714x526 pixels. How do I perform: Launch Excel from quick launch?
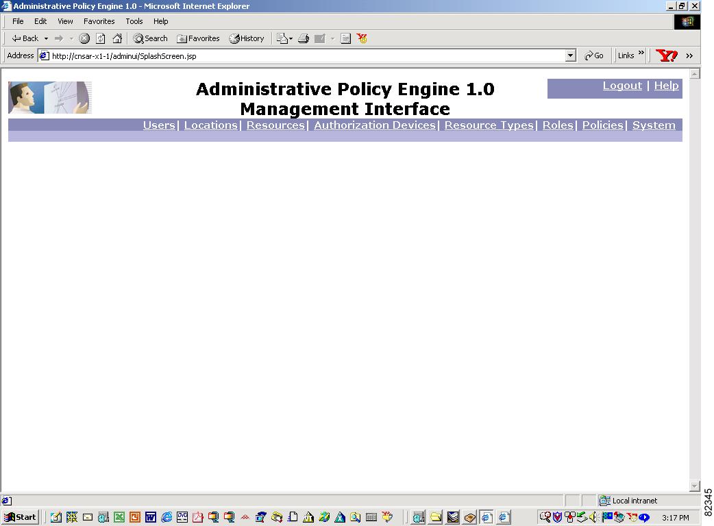(x=119, y=517)
